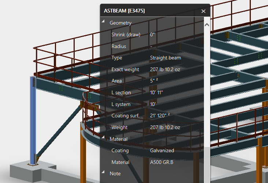Click the 'Coating surf.' property label

coord(125,116)
